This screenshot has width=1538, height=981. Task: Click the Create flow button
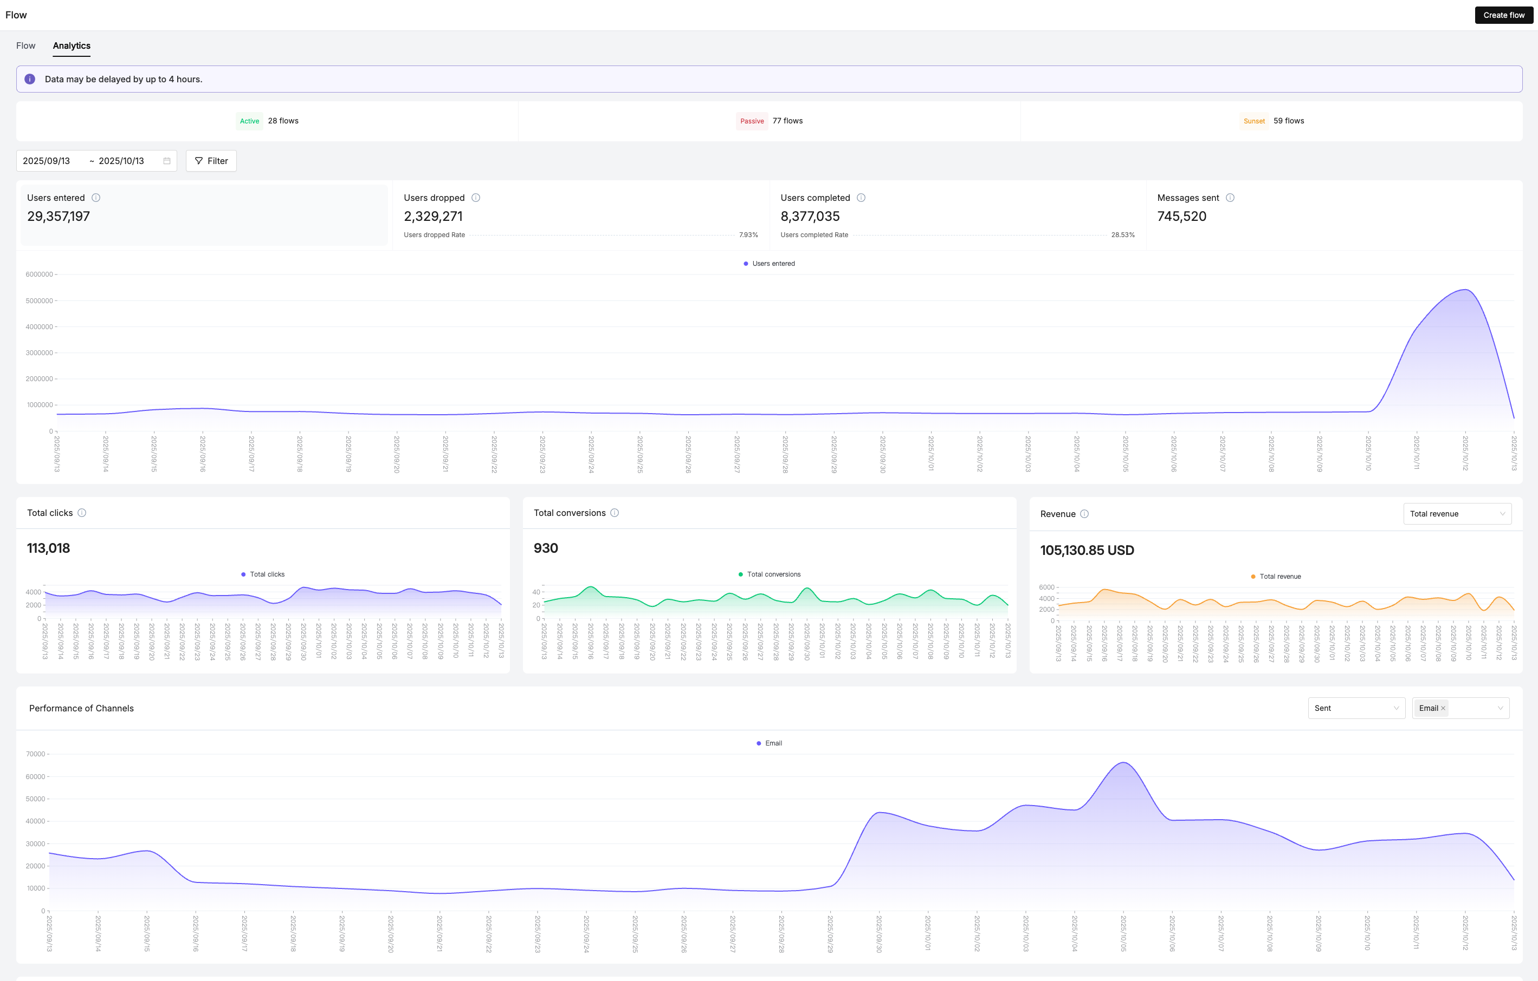[x=1503, y=15]
